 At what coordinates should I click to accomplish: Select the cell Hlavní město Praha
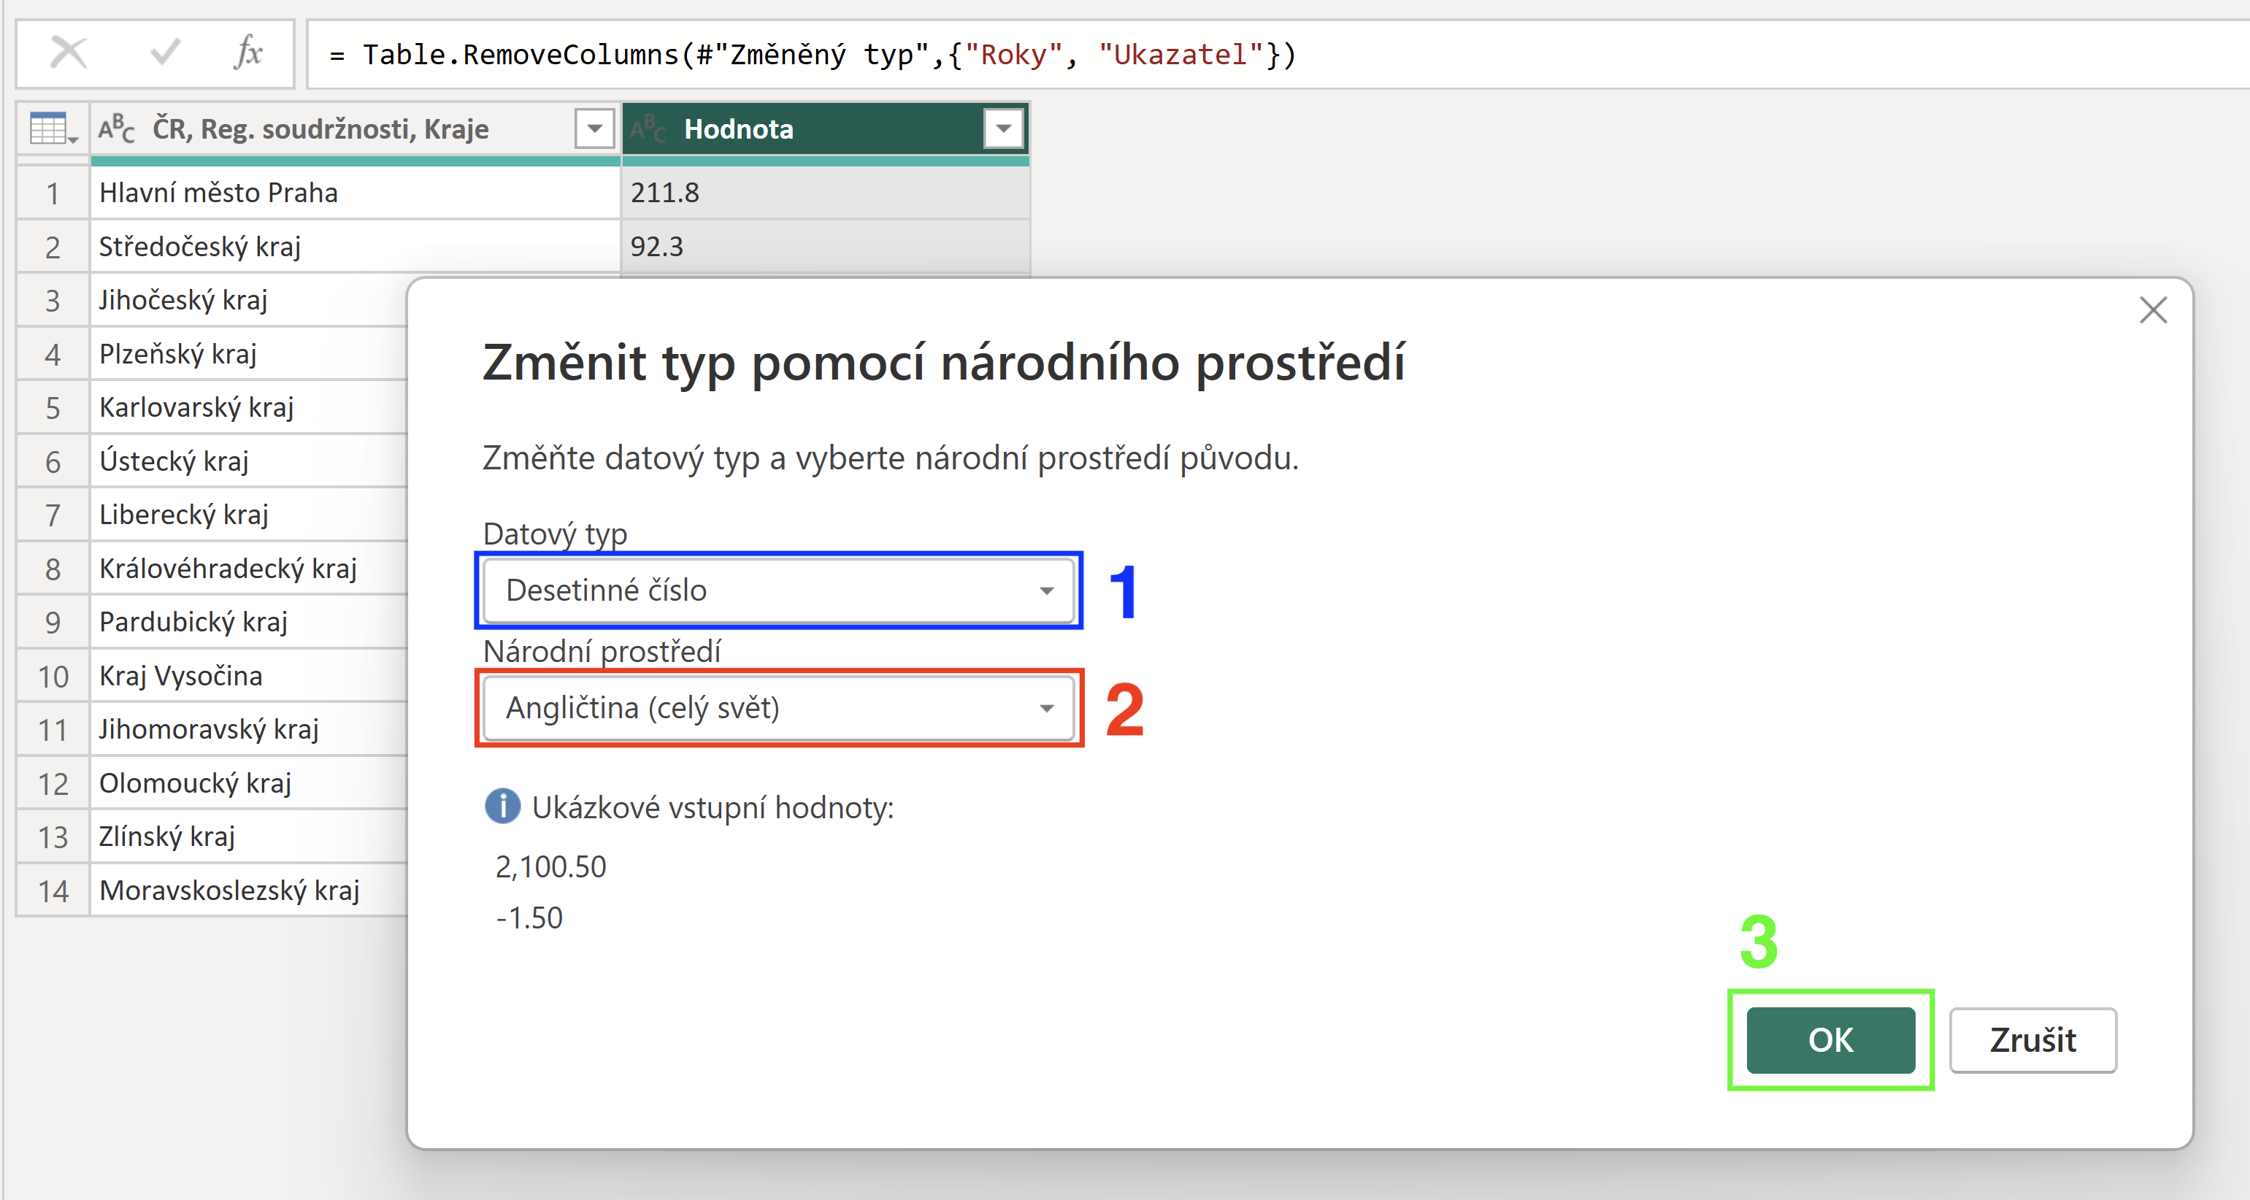[355, 192]
